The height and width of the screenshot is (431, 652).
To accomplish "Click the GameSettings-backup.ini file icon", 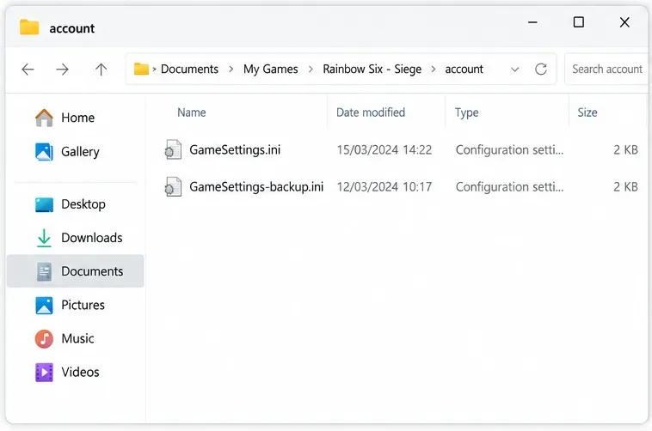I will click(173, 187).
